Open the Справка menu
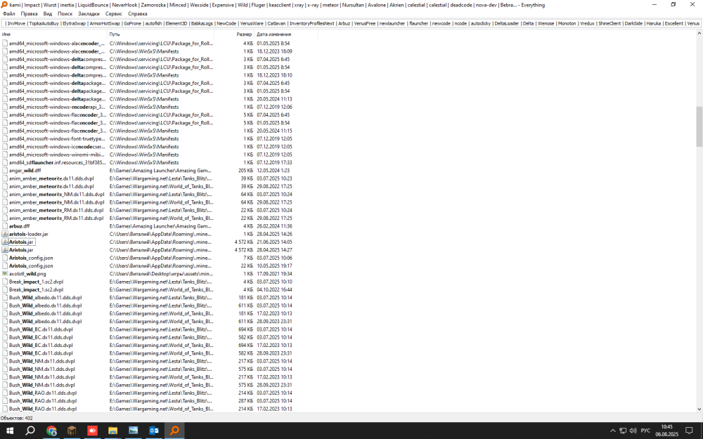This screenshot has height=439, width=703. (138, 14)
